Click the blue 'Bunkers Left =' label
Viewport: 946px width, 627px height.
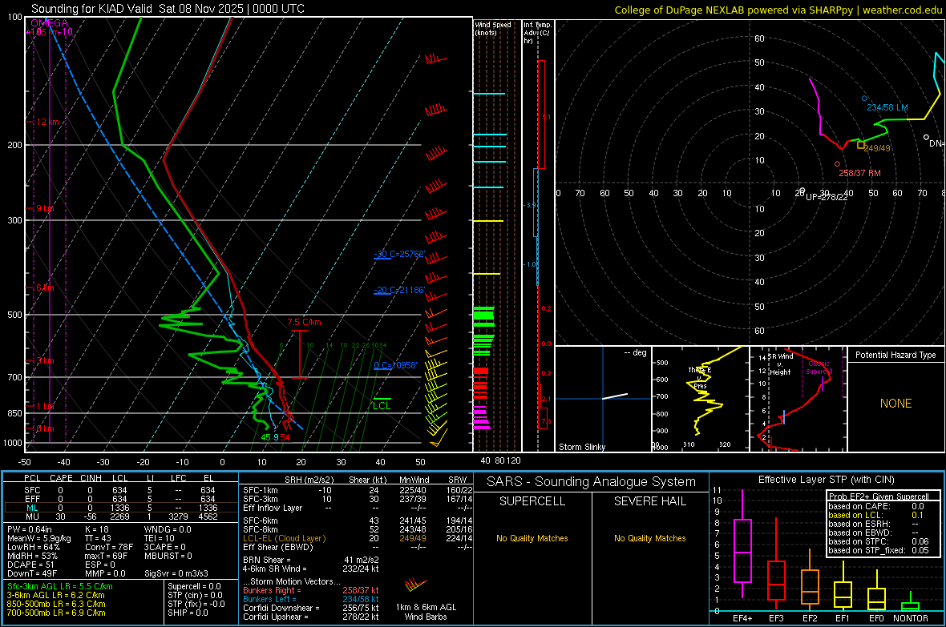pyautogui.click(x=269, y=599)
